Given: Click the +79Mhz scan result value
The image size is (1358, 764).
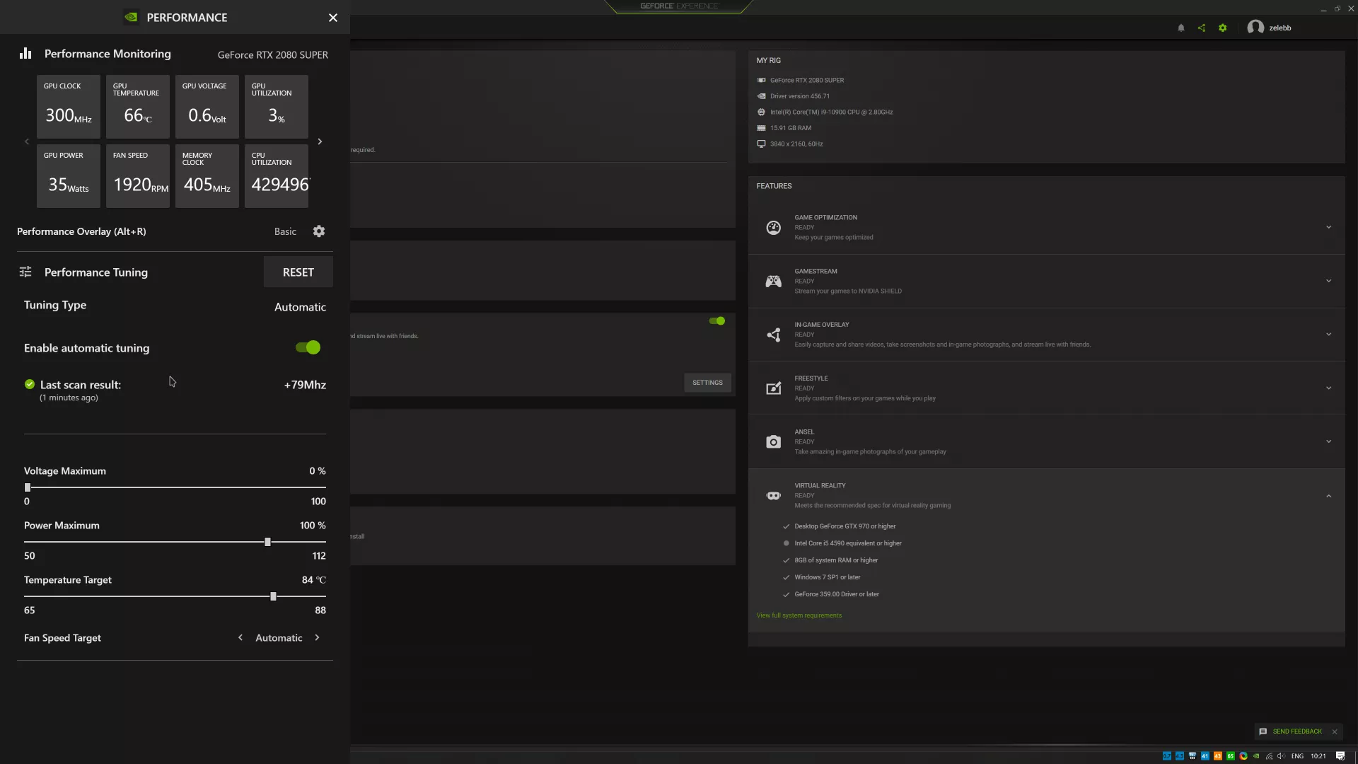Looking at the screenshot, I should pyautogui.click(x=305, y=385).
